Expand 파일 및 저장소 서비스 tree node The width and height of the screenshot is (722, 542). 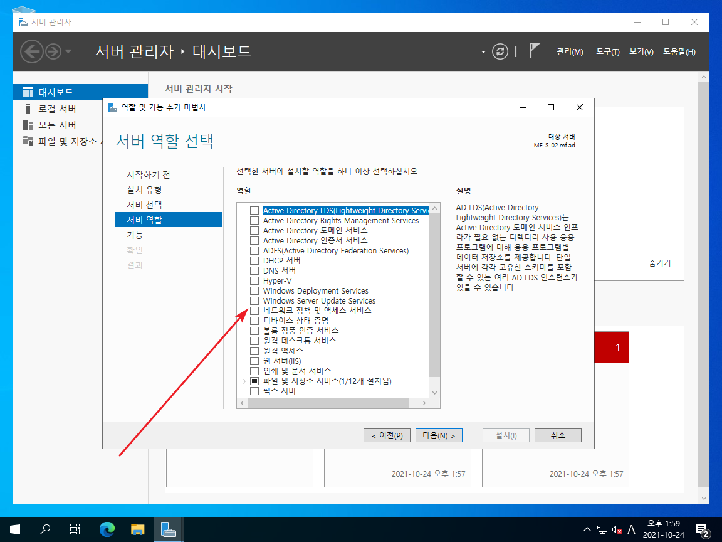coord(244,381)
